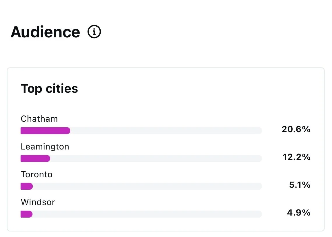The width and height of the screenshot is (332, 237).
Task: Click the Audience info icon
Action: point(94,32)
